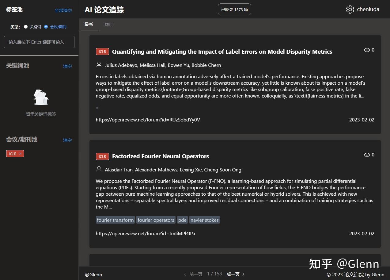This screenshot has width=390, height=280.
Task: Switch to the 热门 tab
Action: (x=109, y=24)
